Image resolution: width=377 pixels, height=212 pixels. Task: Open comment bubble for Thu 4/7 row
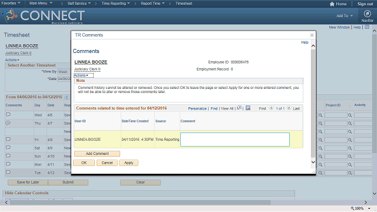tap(8, 123)
